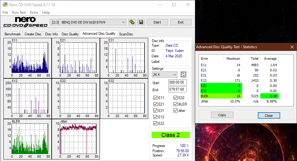The height and width of the screenshot is (161, 297).
Task: Click Copy in the Statistics dialog
Action: (222, 115)
